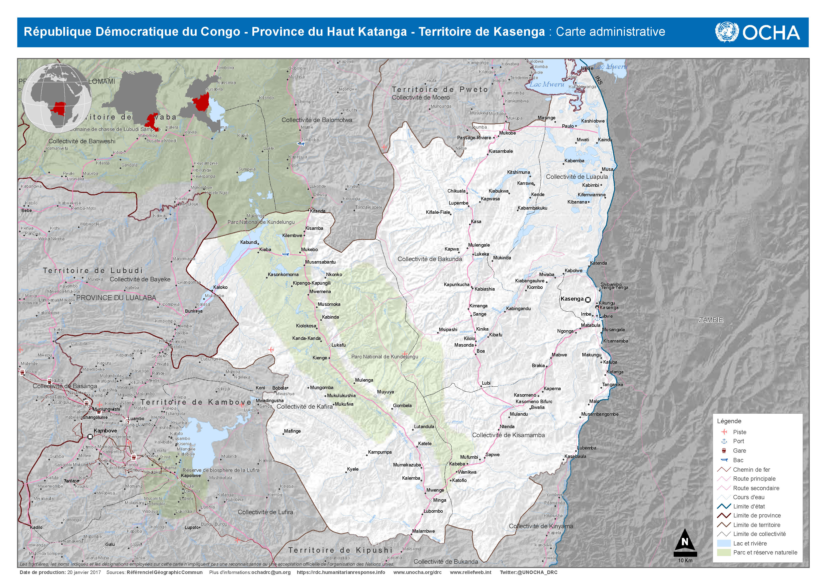Open the ochadrc@un.org email link
827x585 pixels.
[x=271, y=572]
